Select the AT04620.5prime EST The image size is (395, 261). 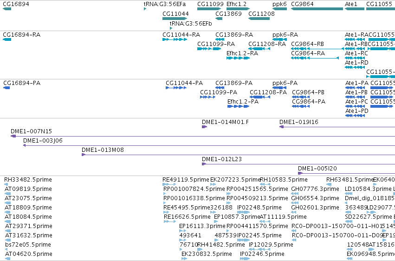[x=8, y=259]
